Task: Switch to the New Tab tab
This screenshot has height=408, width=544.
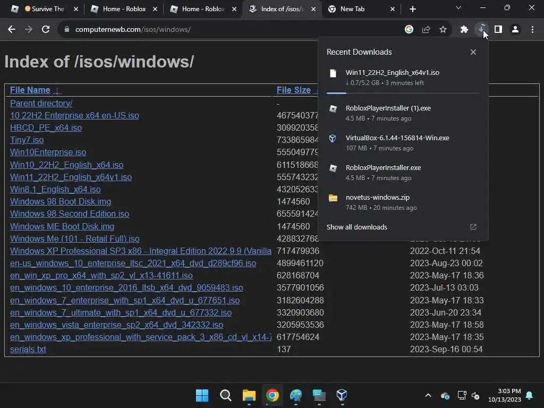Action: pyautogui.click(x=352, y=9)
